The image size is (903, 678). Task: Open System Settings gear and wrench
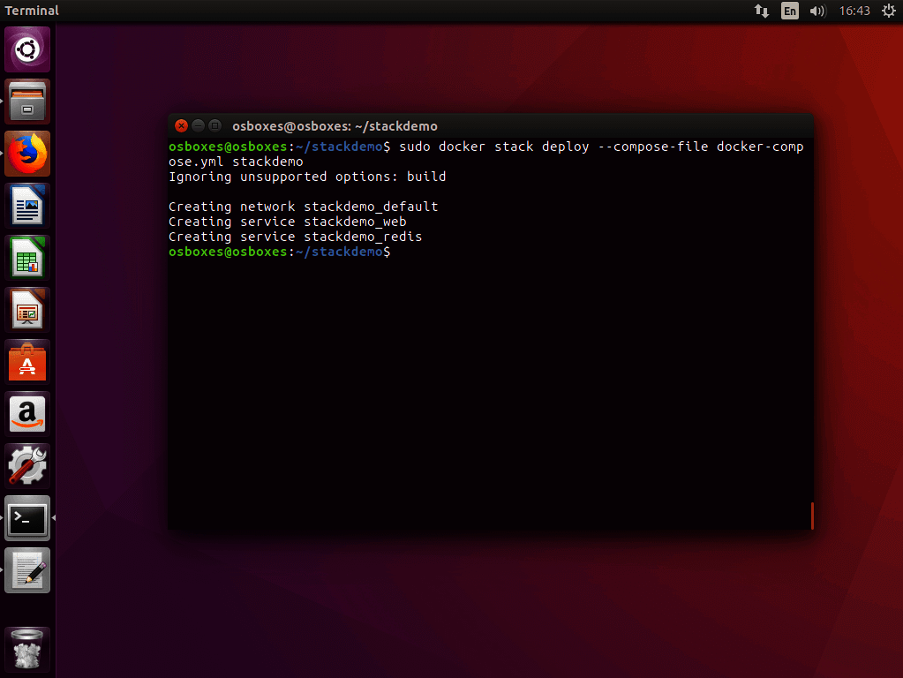[x=27, y=466]
